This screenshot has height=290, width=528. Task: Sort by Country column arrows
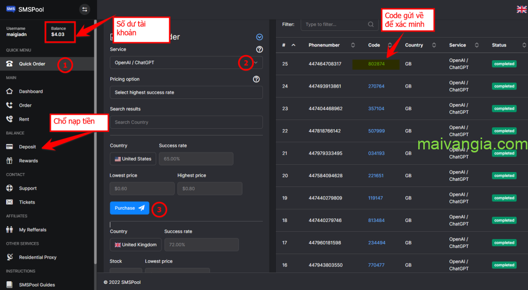click(x=434, y=45)
